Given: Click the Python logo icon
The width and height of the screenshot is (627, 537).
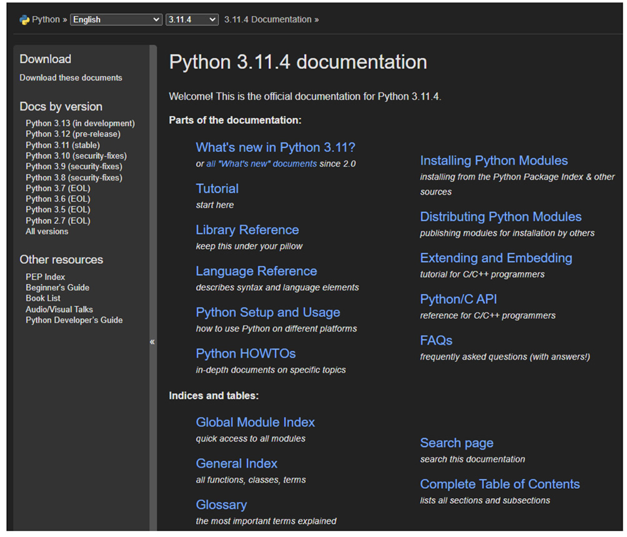Looking at the screenshot, I should coord(24,19).
